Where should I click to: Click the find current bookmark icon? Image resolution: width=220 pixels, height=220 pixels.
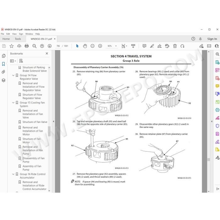click(x=21, y=61)
